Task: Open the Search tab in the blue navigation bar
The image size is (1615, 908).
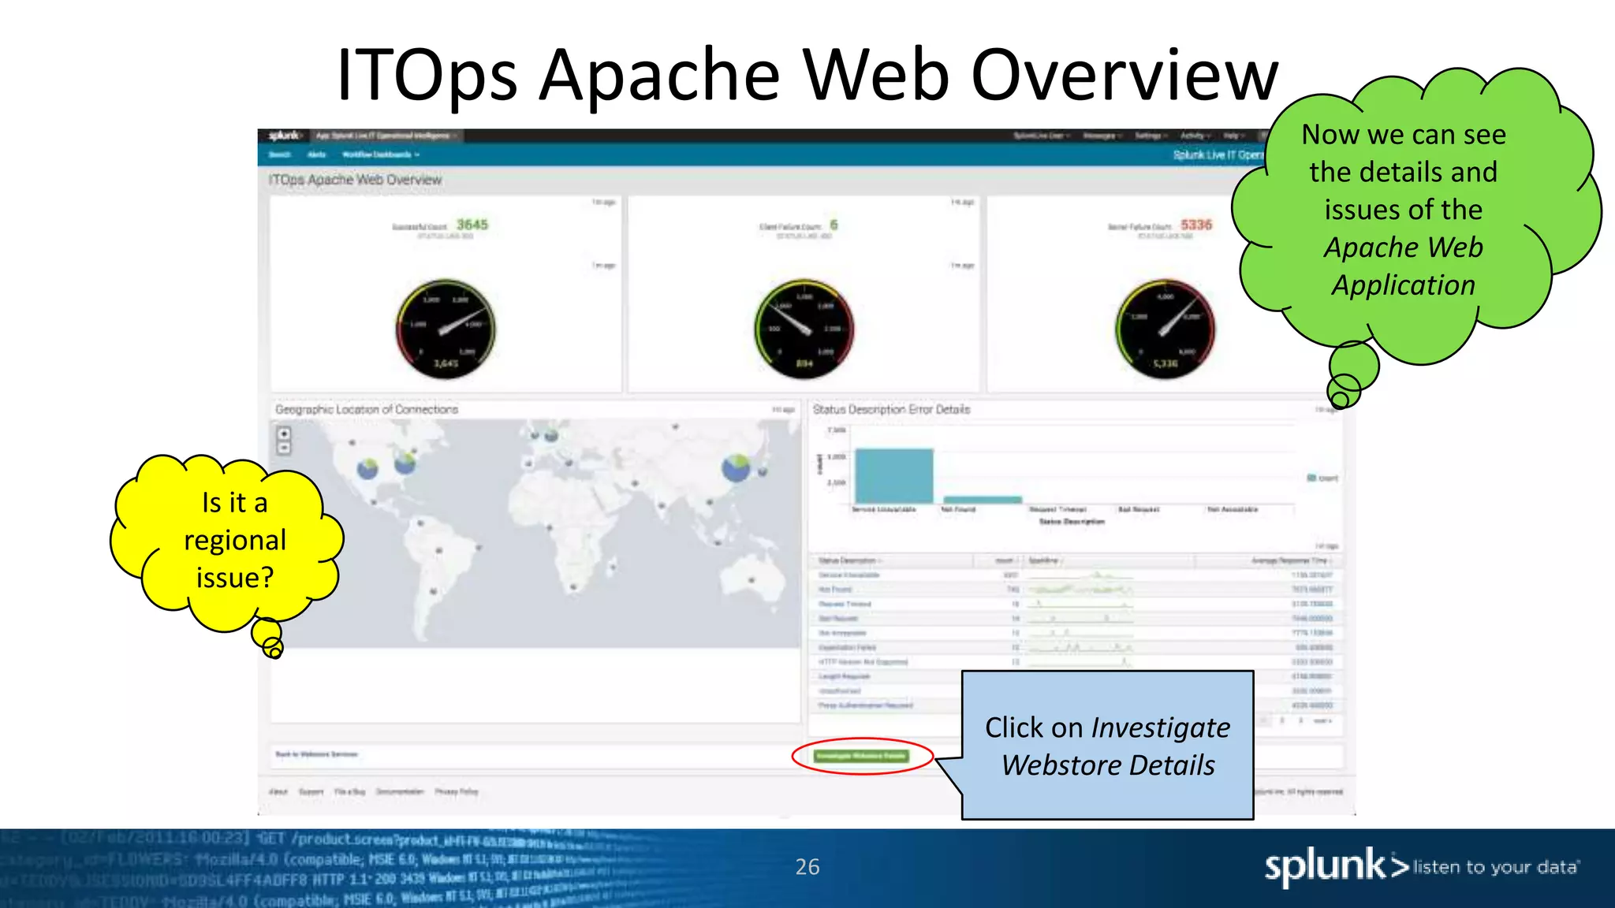Action: click(x=280, y=154)
